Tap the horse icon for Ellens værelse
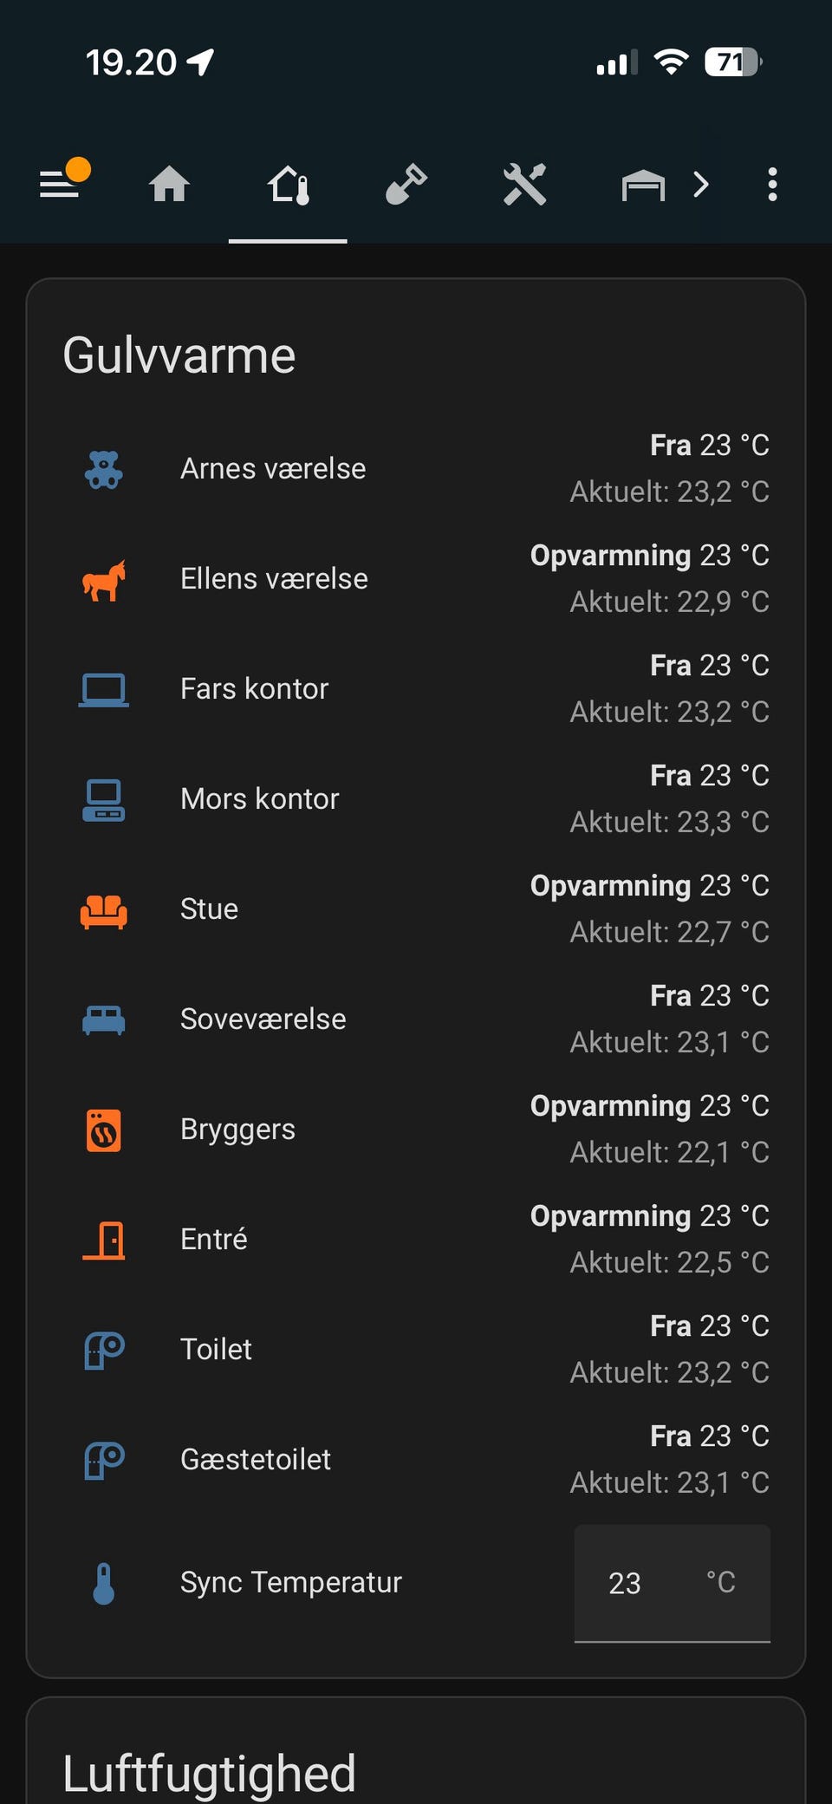832x1804 pixels. coord(104,579)
